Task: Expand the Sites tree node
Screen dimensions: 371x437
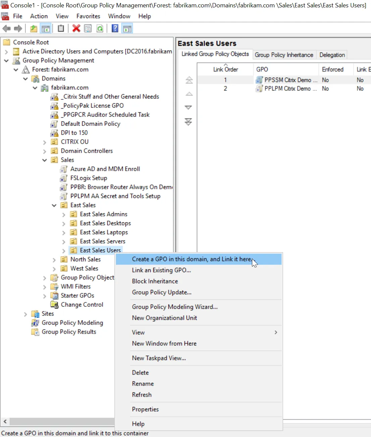Action: pos(25,314)
